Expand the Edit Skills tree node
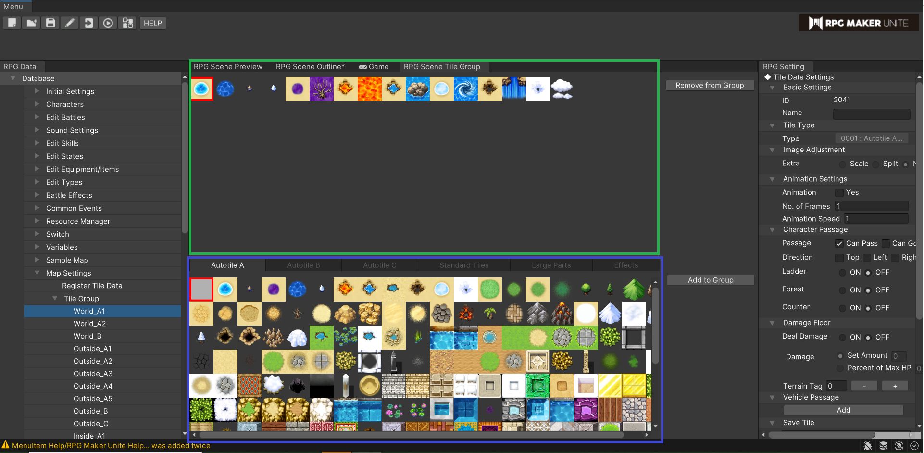The width and height of the screenshot is (924, 453). 37,143
